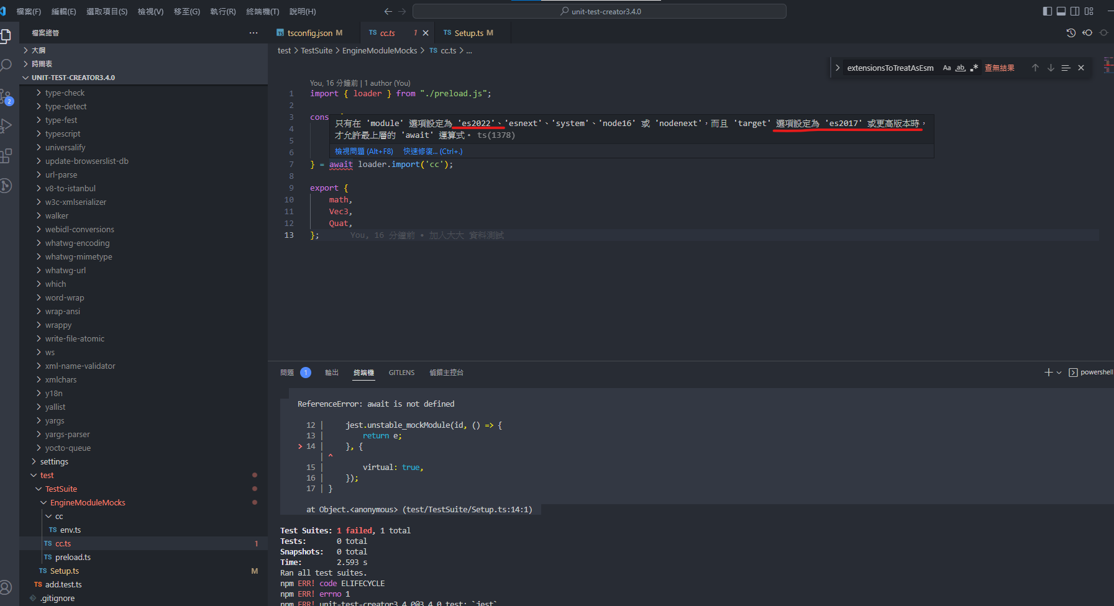The image size is (1114, 606).
Task: Click the extensionsToTreatAsEsm find input field
Action: 890,68
